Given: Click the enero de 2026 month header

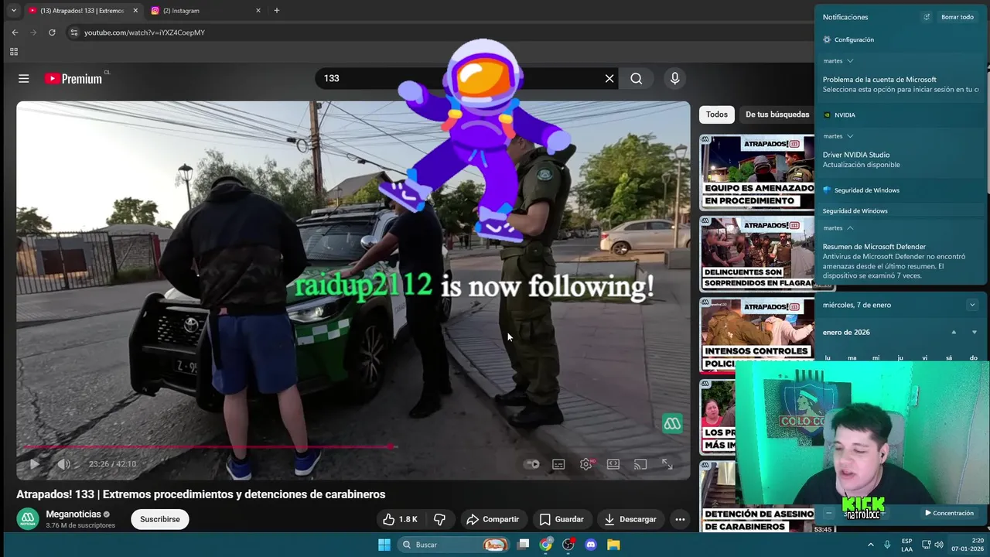Looking at the screenshot, I should click(846, 333).
